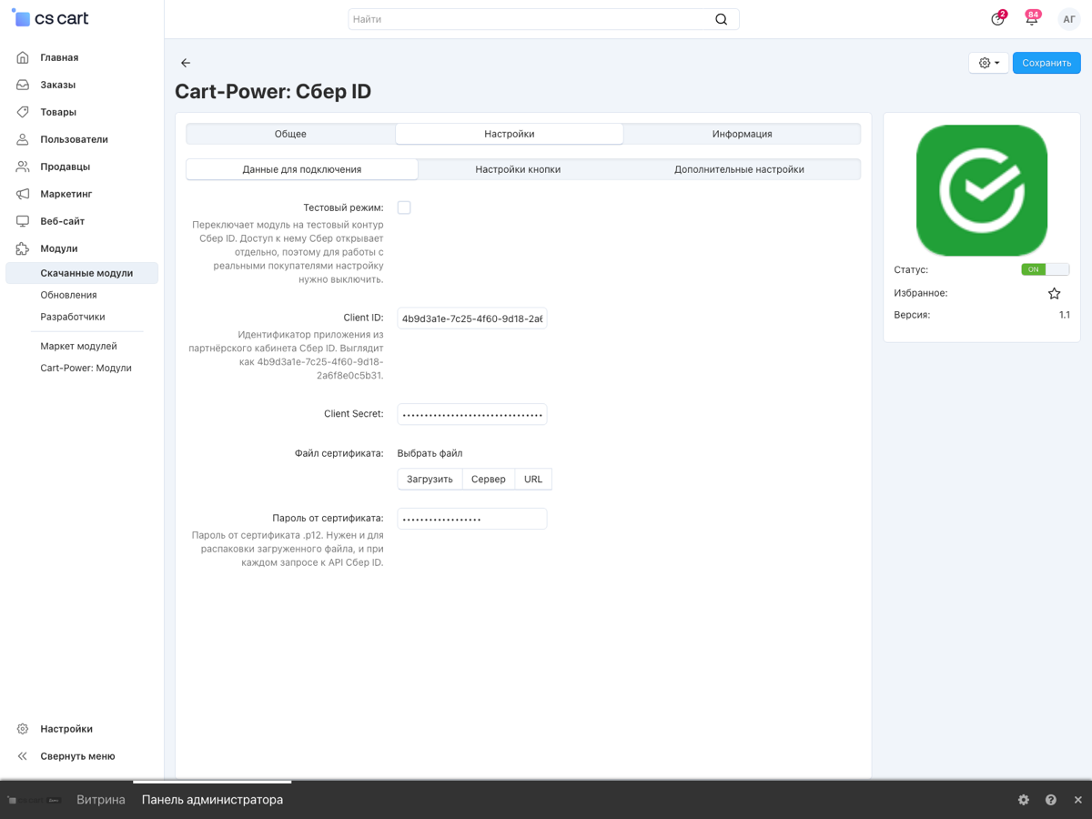Screen dimensions: 1092x819
Task: Click the Пароль от сертификата field
Action: tap(472, 519)
